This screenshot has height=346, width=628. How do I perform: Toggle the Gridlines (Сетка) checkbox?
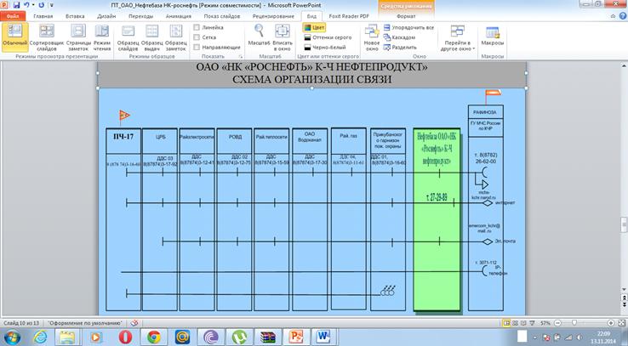pyautogui.click(x=197, y=37)
